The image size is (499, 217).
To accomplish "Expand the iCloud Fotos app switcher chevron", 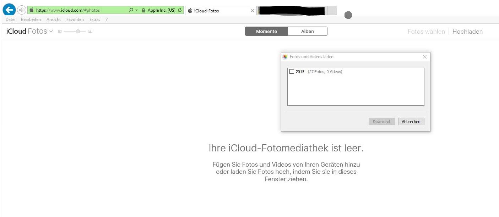I will point(51,32).
